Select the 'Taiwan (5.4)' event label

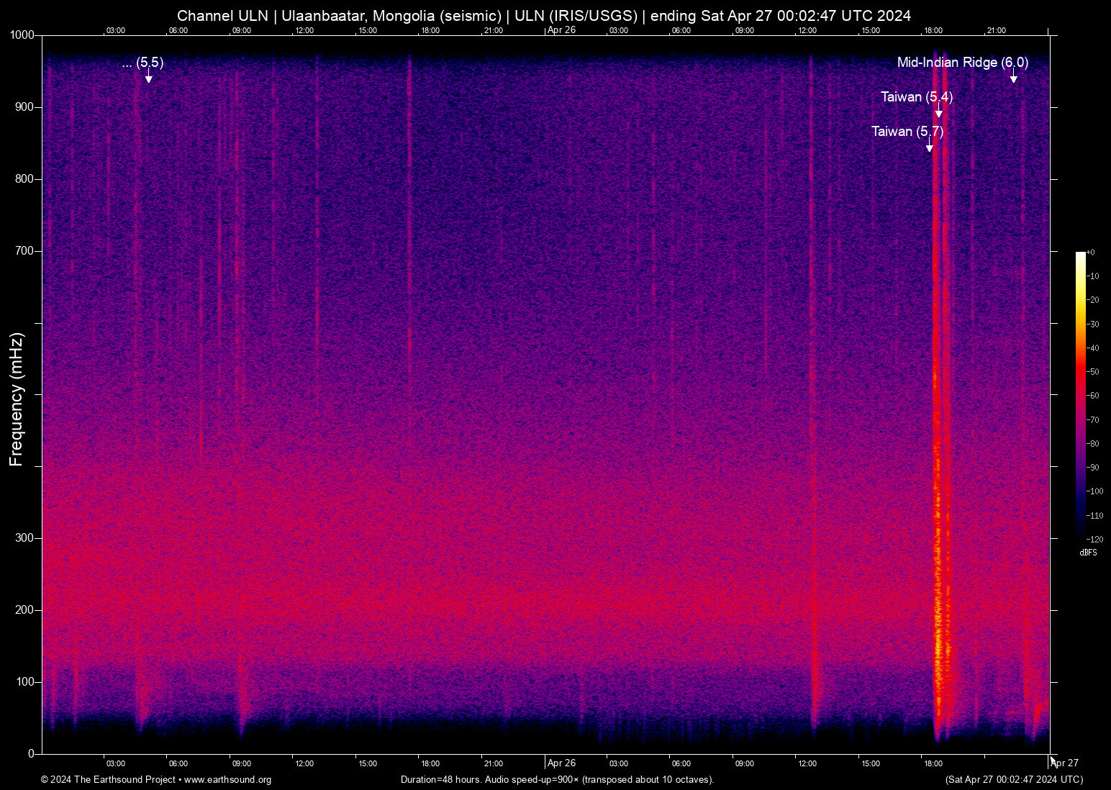917,97
